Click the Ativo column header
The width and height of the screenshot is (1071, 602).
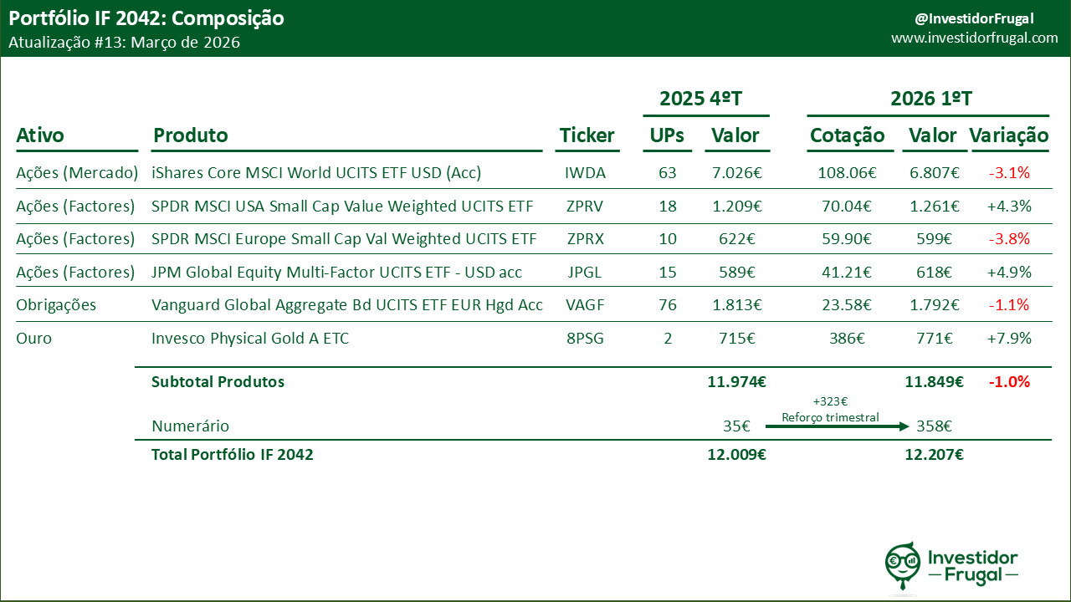[x=40, y=135]
